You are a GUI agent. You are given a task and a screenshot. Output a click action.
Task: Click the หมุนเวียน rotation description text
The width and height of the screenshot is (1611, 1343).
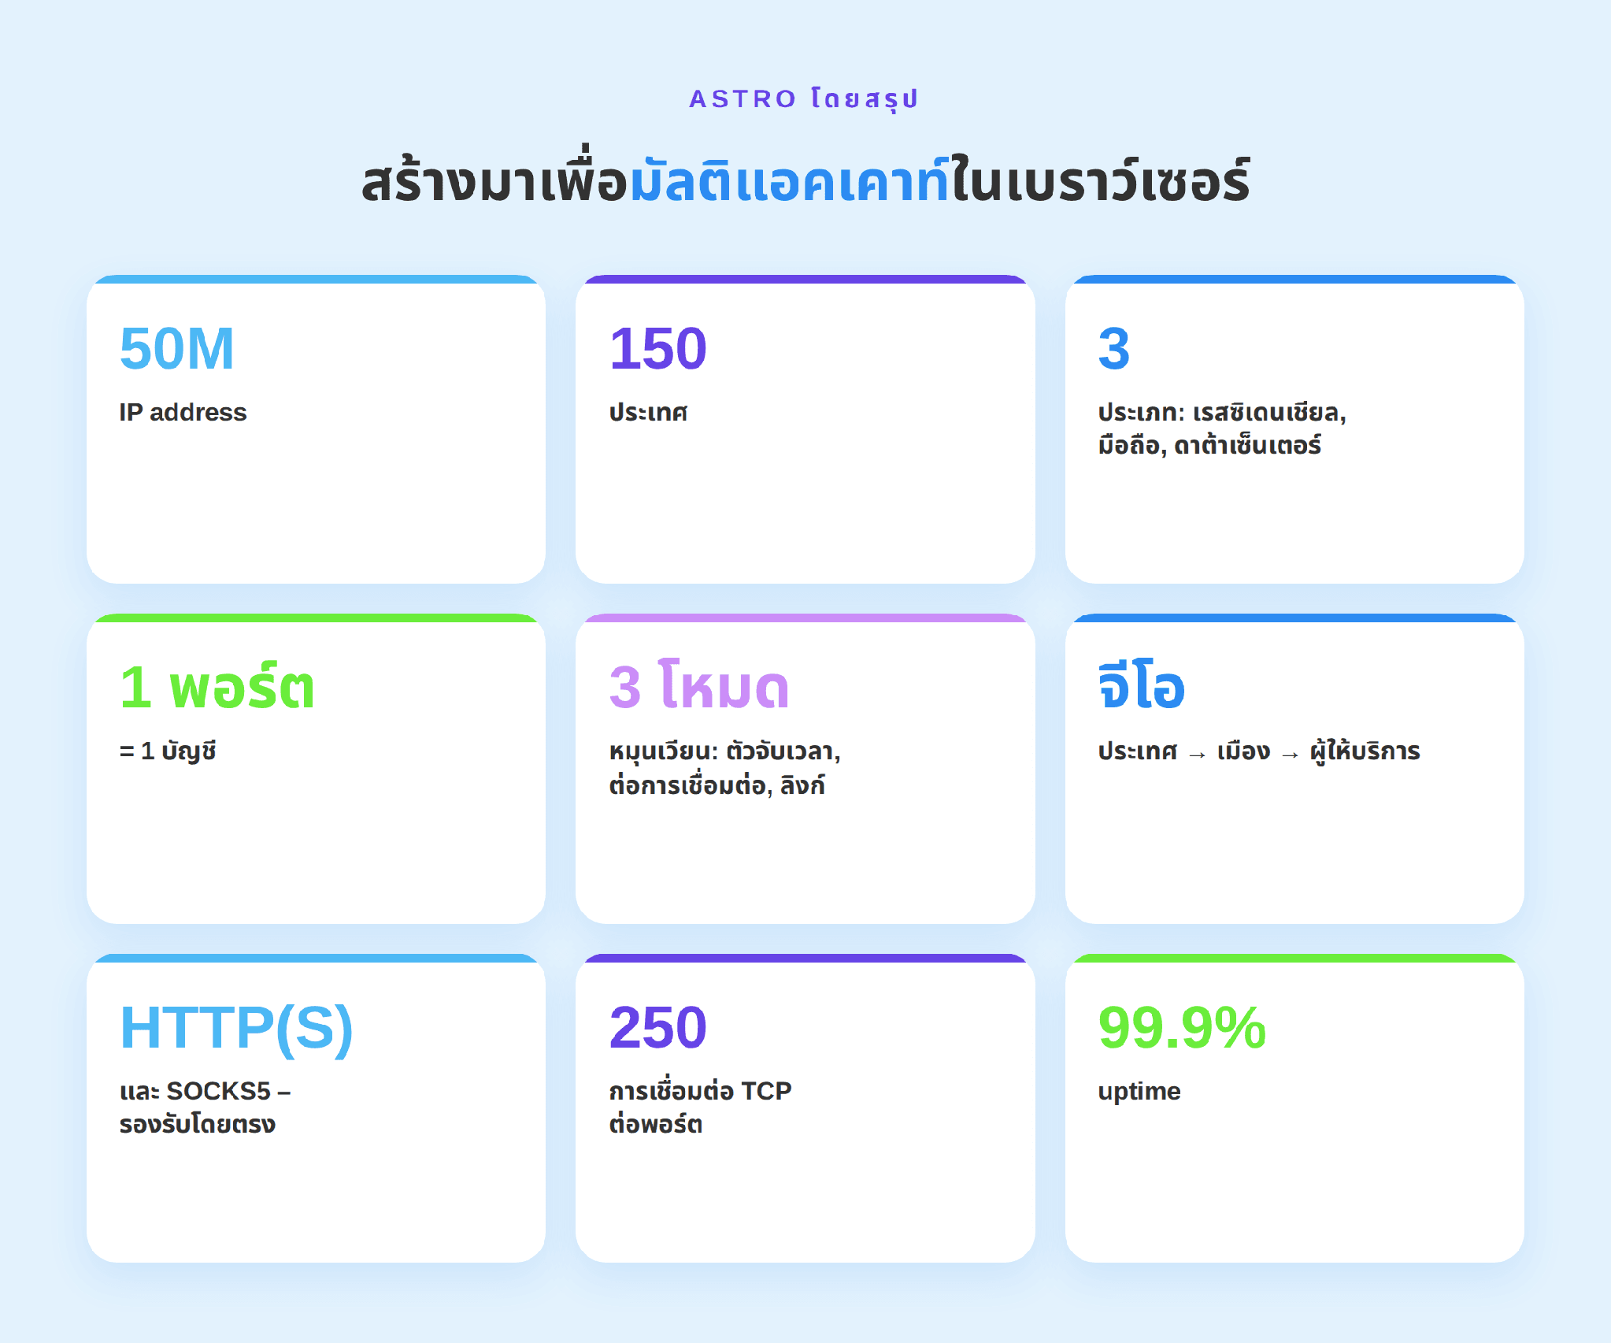724,768
